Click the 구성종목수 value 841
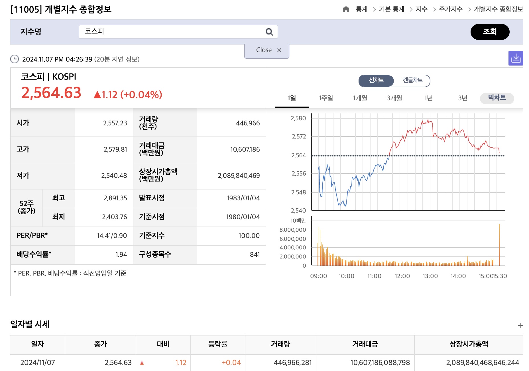The height and width of the screenshot is (371, 529). tap(255, 254)
